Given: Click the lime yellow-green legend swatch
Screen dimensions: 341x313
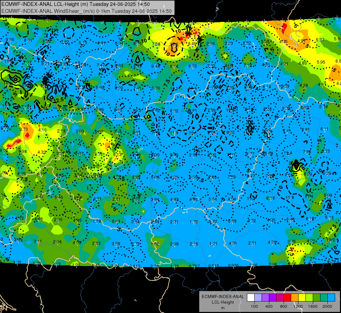Looking at the screenshot, I should coord(309,297).
